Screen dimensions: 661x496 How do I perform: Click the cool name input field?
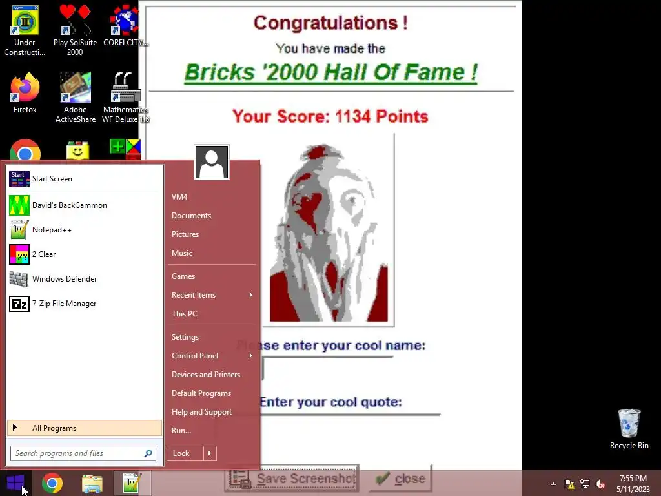tap(327, 367)
